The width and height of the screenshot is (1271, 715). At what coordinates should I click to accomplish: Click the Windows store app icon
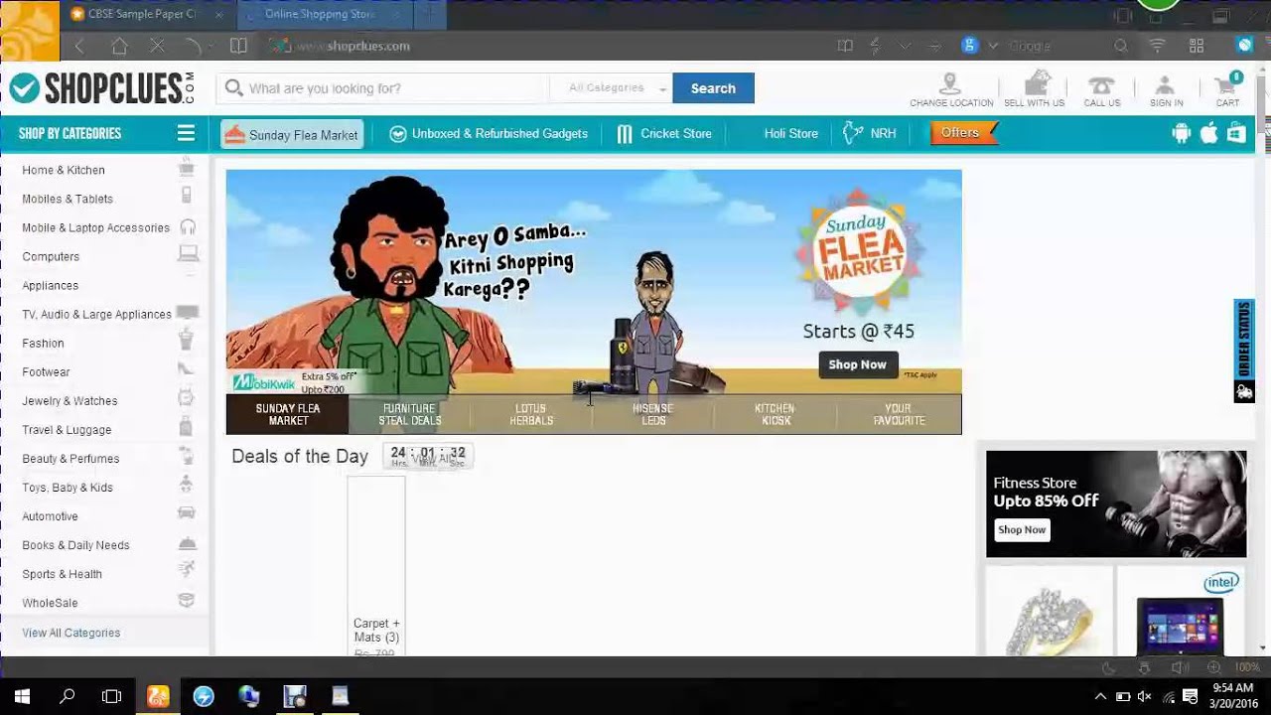[x=1236, y=133]
